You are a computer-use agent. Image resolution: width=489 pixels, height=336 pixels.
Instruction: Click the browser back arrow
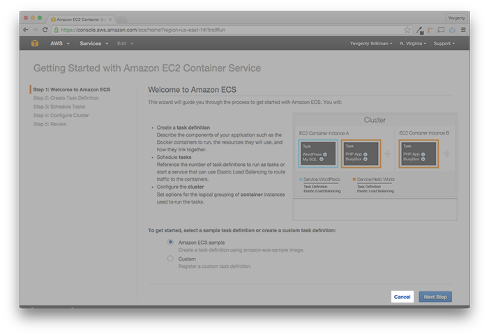coord(26,30)
